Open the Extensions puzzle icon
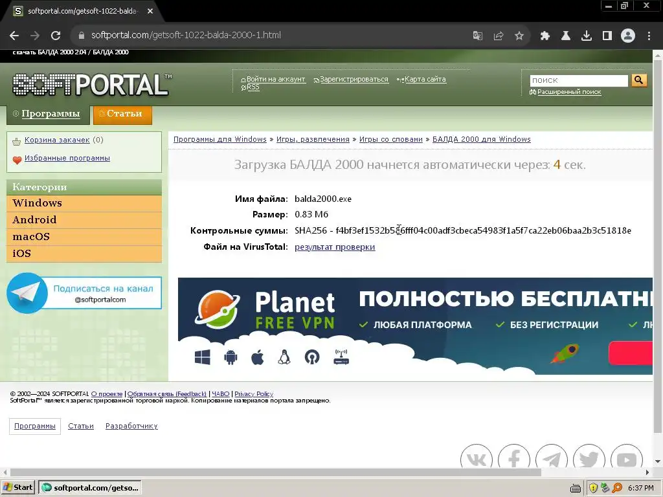This screenshot has width=663, height=497. pyautogui.click(x=545, y=36)
